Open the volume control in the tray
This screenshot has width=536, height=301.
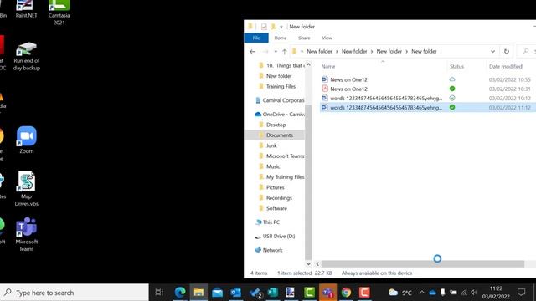474,293
